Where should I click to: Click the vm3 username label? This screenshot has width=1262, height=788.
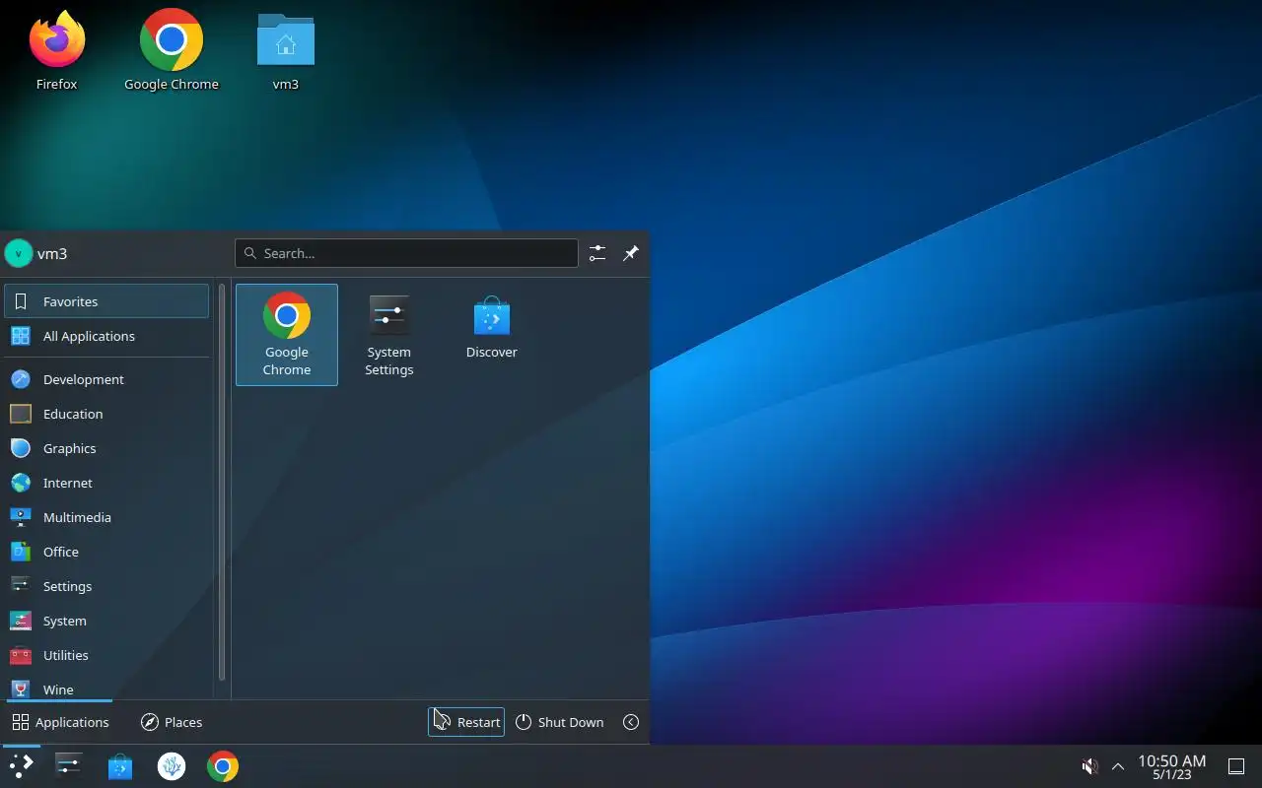point(52,253)
